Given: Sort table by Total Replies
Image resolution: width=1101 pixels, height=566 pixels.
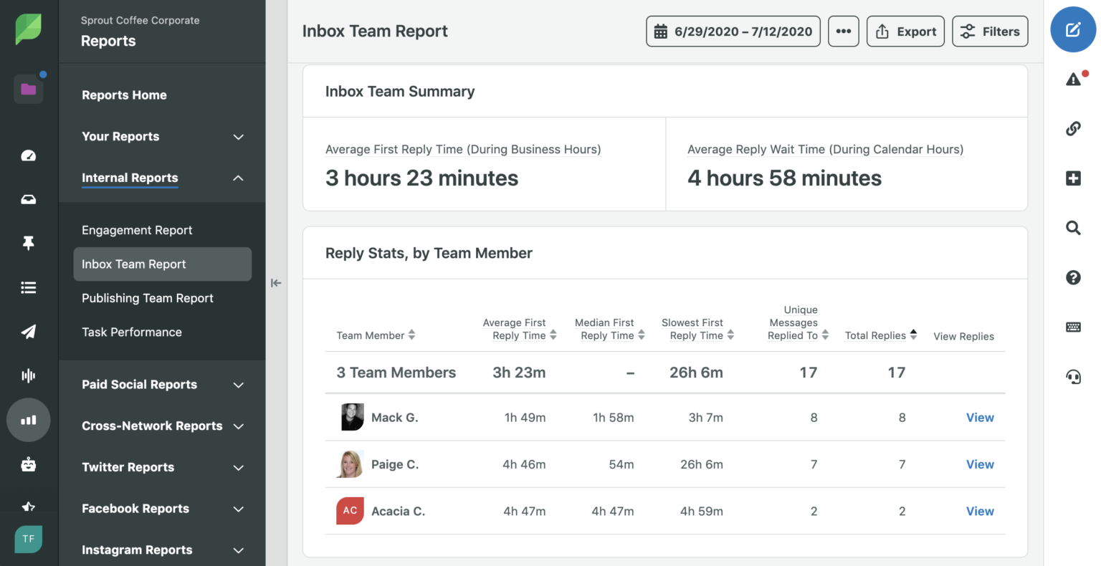Looking at the screenshot, I should tap(912, 335).
